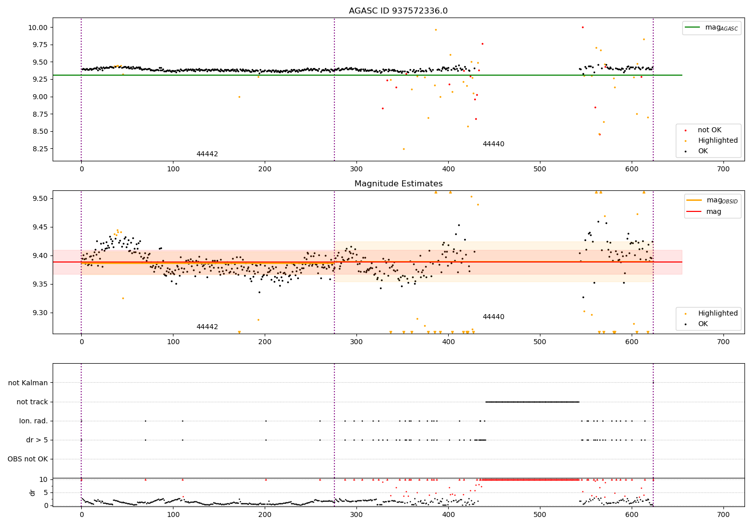Screen dimensions: 752x526
Task: Click x-tick '500' below Magnitude Estimates plot
Action: tap(540, 342)
